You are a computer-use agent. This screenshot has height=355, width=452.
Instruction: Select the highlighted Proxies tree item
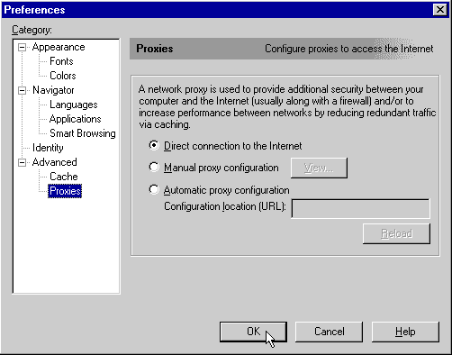65,191
